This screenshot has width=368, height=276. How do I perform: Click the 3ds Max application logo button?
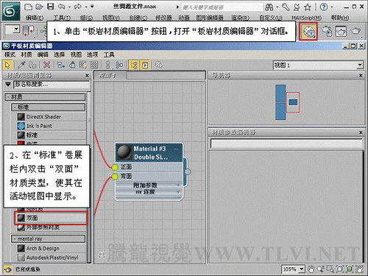point(10,11)
